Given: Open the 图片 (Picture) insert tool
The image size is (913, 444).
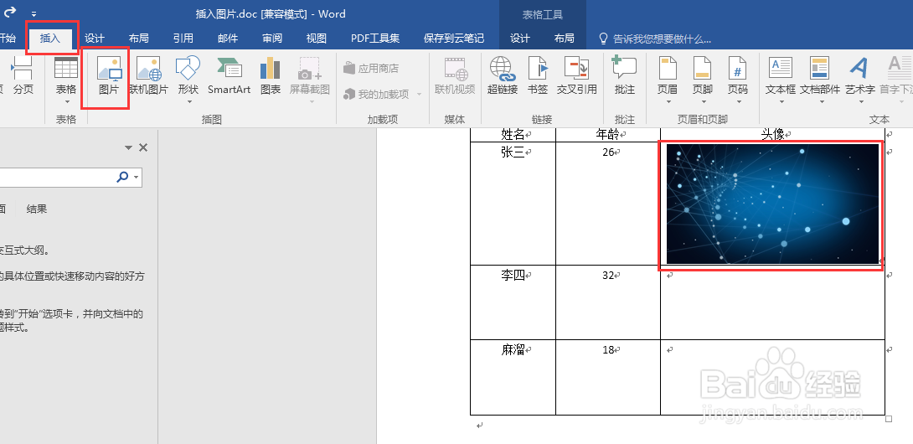Looking at the screenshot, I should click(x=109, y=76).
